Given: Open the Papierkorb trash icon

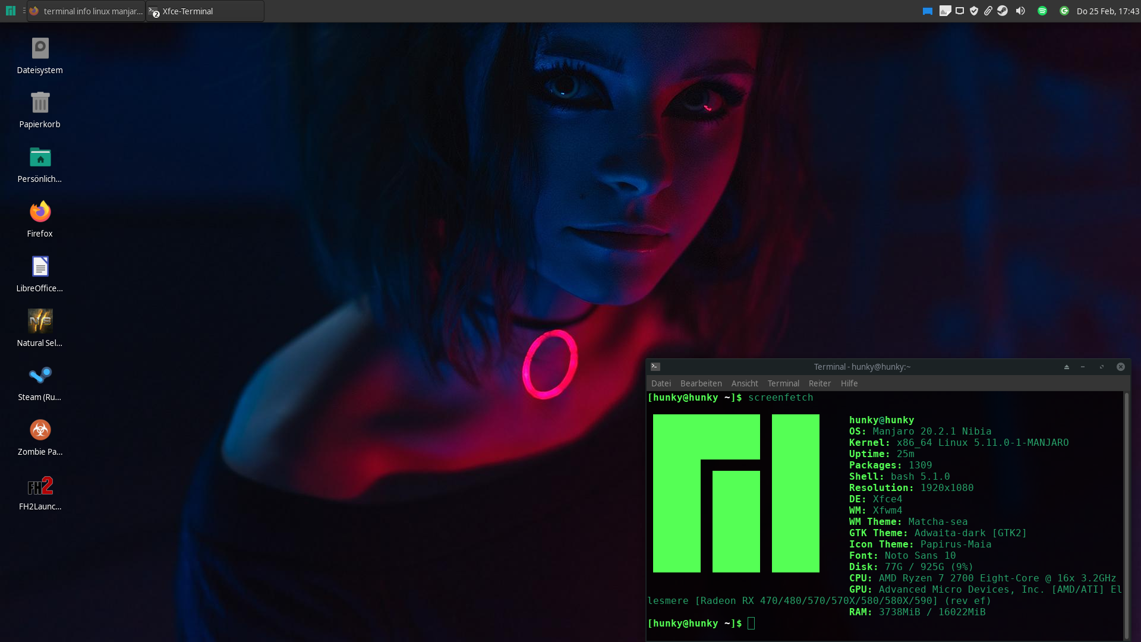Looking at the screenshot, I should [40, 103].
